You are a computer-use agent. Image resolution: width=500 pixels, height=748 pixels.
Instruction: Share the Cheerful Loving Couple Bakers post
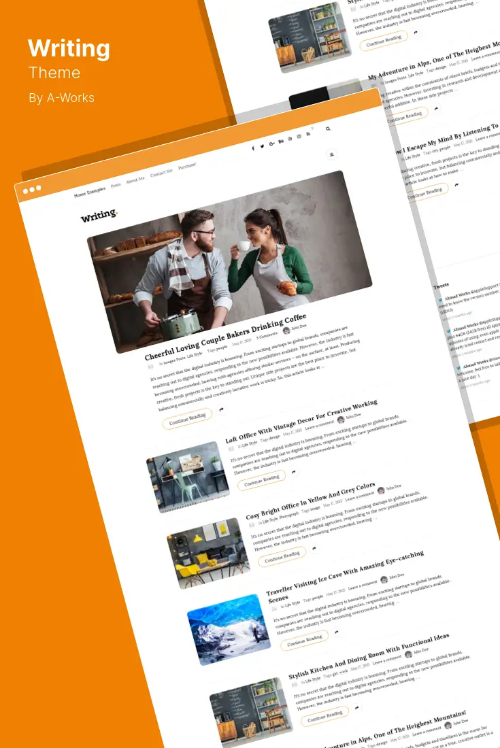click(221, 409)
